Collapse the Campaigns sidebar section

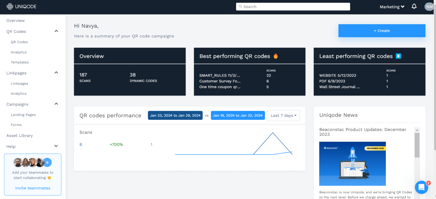click(56, 104)
